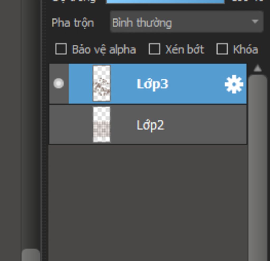Hide Lớp3 using its visibility dot
Viewport: 270px width, 261px height.
click(x=59, y=83)
